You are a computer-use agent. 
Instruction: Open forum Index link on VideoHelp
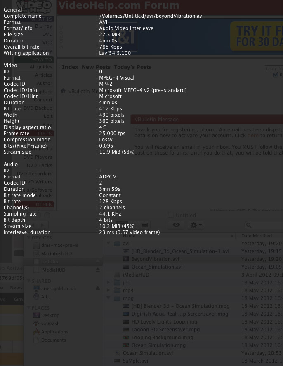pos(70,67)
